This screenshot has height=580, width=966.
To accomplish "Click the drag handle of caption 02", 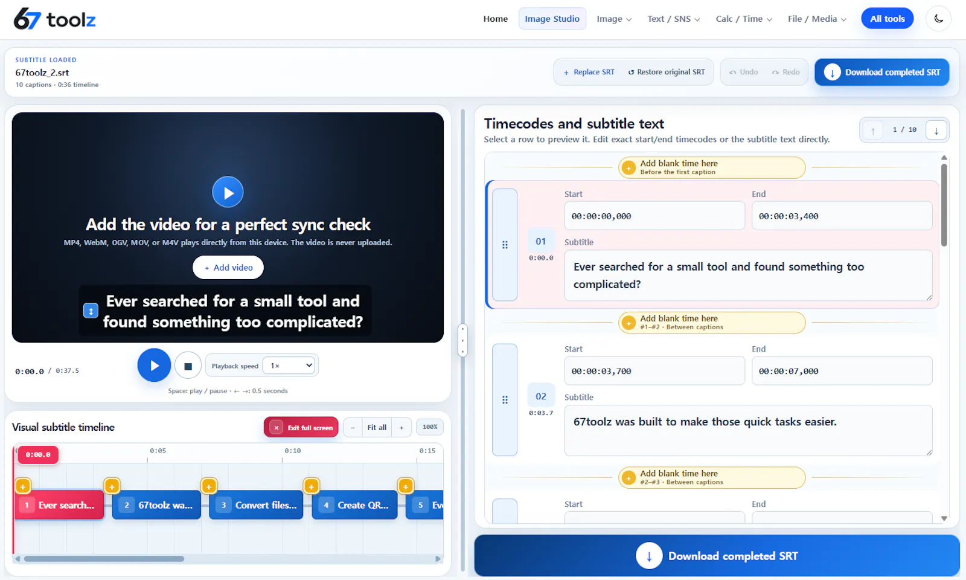I will (x=505, y=400).
